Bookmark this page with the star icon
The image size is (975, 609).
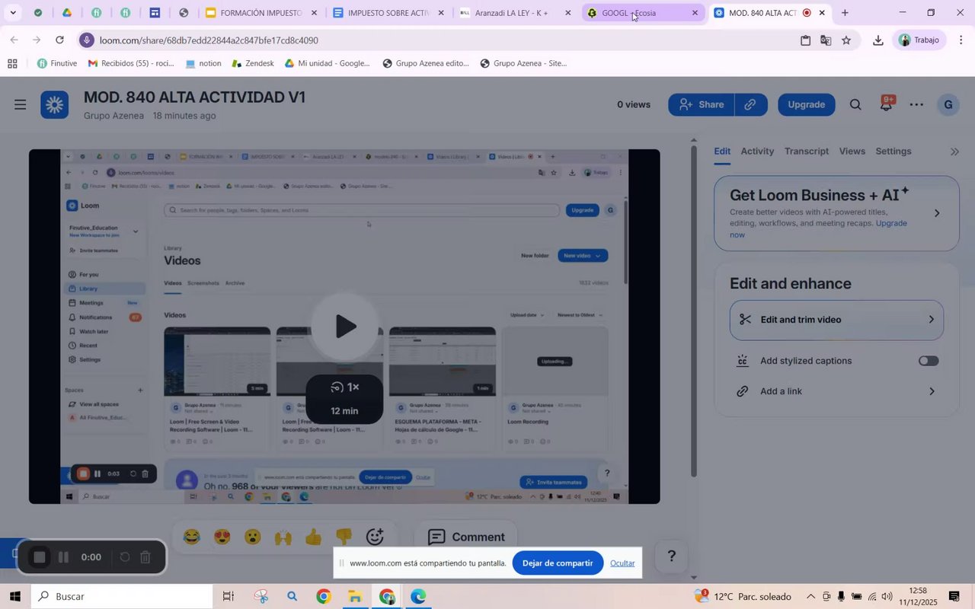coord(846,40)
